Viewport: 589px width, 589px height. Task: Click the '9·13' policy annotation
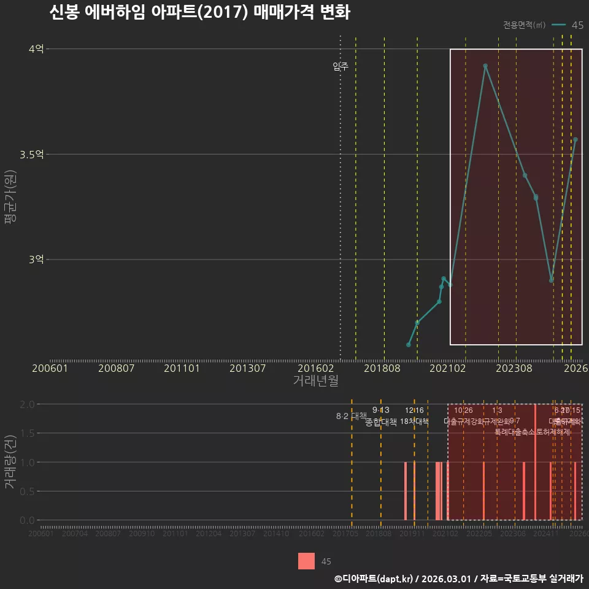(x=381, y=410)
